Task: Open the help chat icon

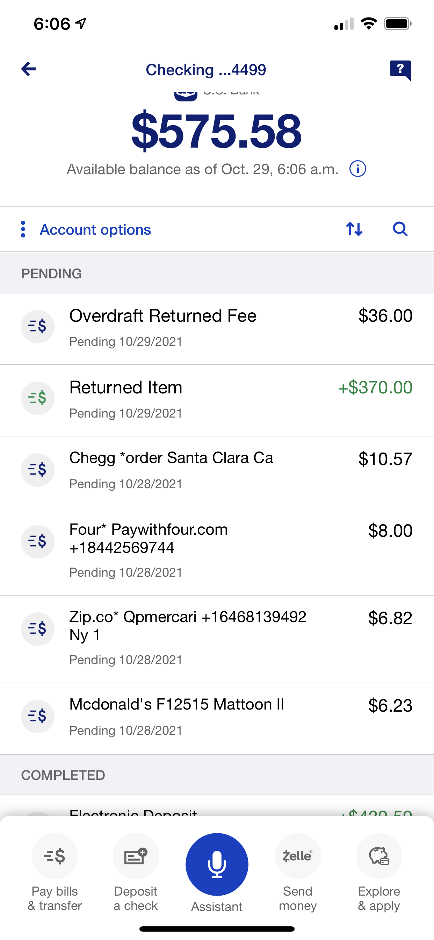Action: coord(400,69)
